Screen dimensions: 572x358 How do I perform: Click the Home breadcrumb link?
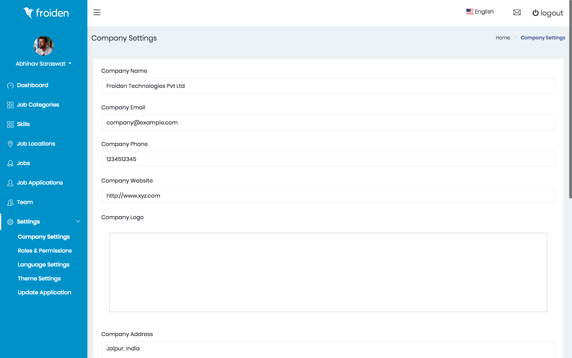[x=502, y=38]
